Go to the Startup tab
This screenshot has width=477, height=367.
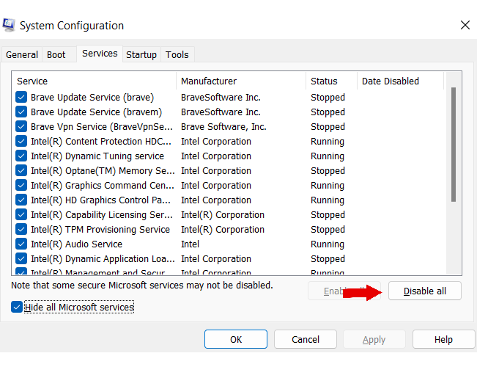click(x=141, y=55)
